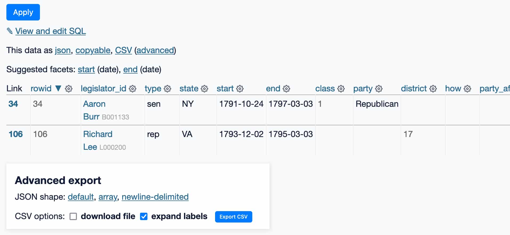This screenshot has height=235, width=510.
Task: Open the legislator_id column cog menu
Action: (132, 89)
